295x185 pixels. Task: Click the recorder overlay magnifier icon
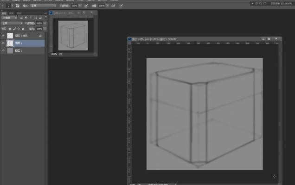tap(261, 3)
